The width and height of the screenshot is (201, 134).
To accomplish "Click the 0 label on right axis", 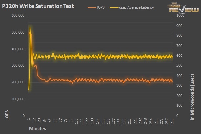I will (x=177, y=116).
